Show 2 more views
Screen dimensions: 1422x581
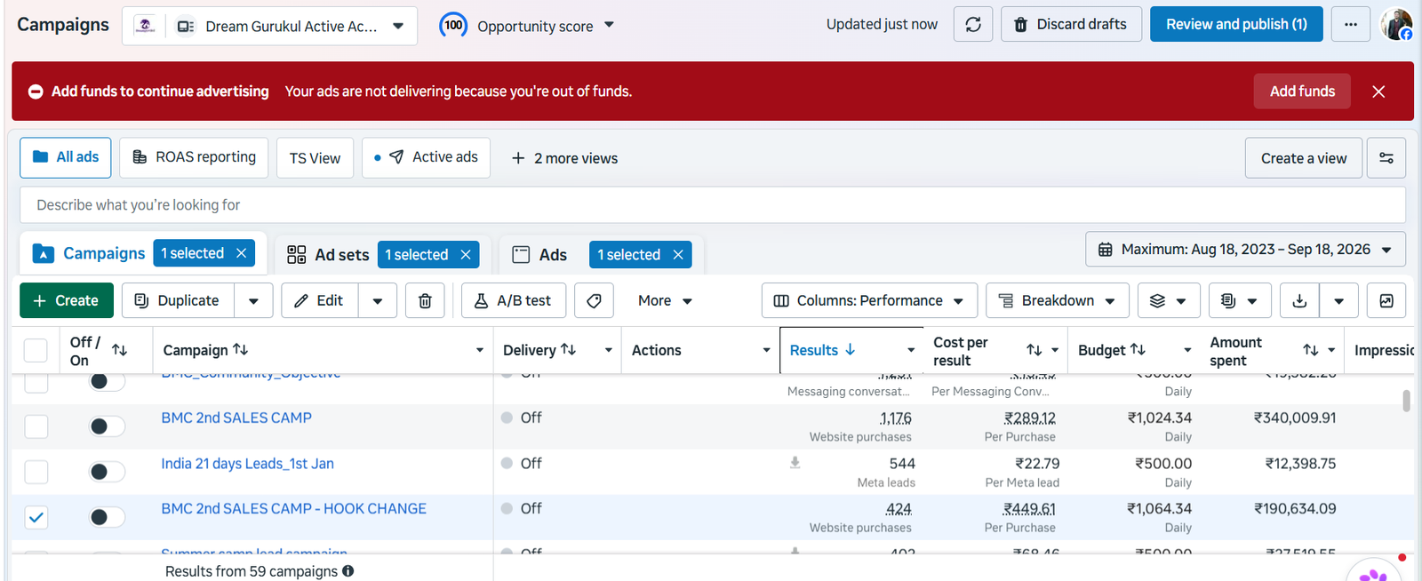click(x=564, y=158)
